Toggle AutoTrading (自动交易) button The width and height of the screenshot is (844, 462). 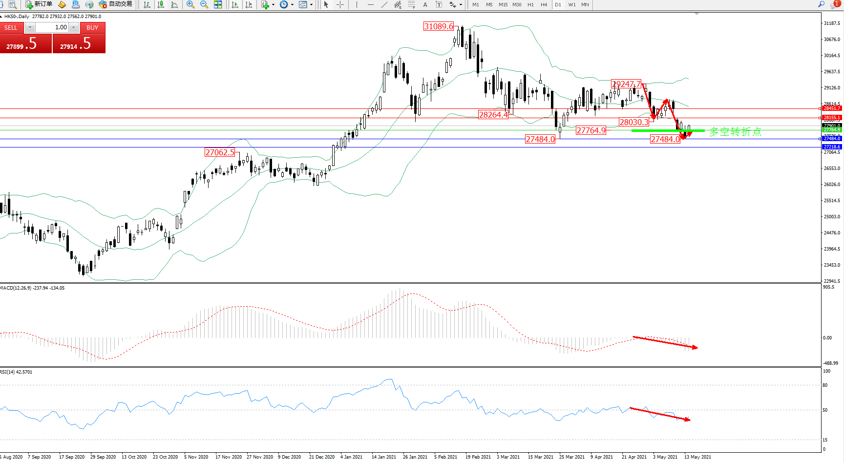point(115,4)
